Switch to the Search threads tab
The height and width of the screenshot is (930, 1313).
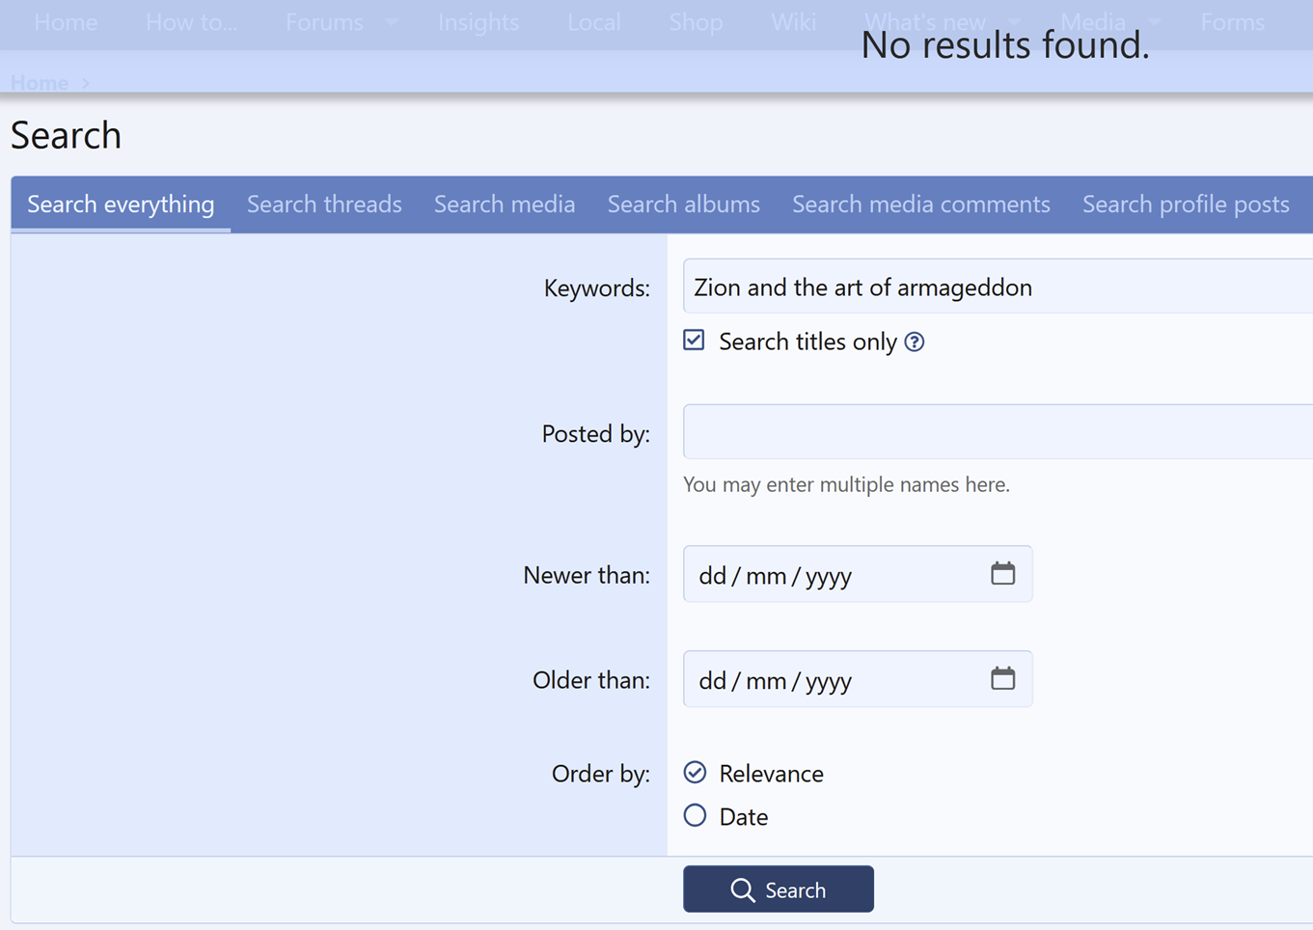(324, 205)
